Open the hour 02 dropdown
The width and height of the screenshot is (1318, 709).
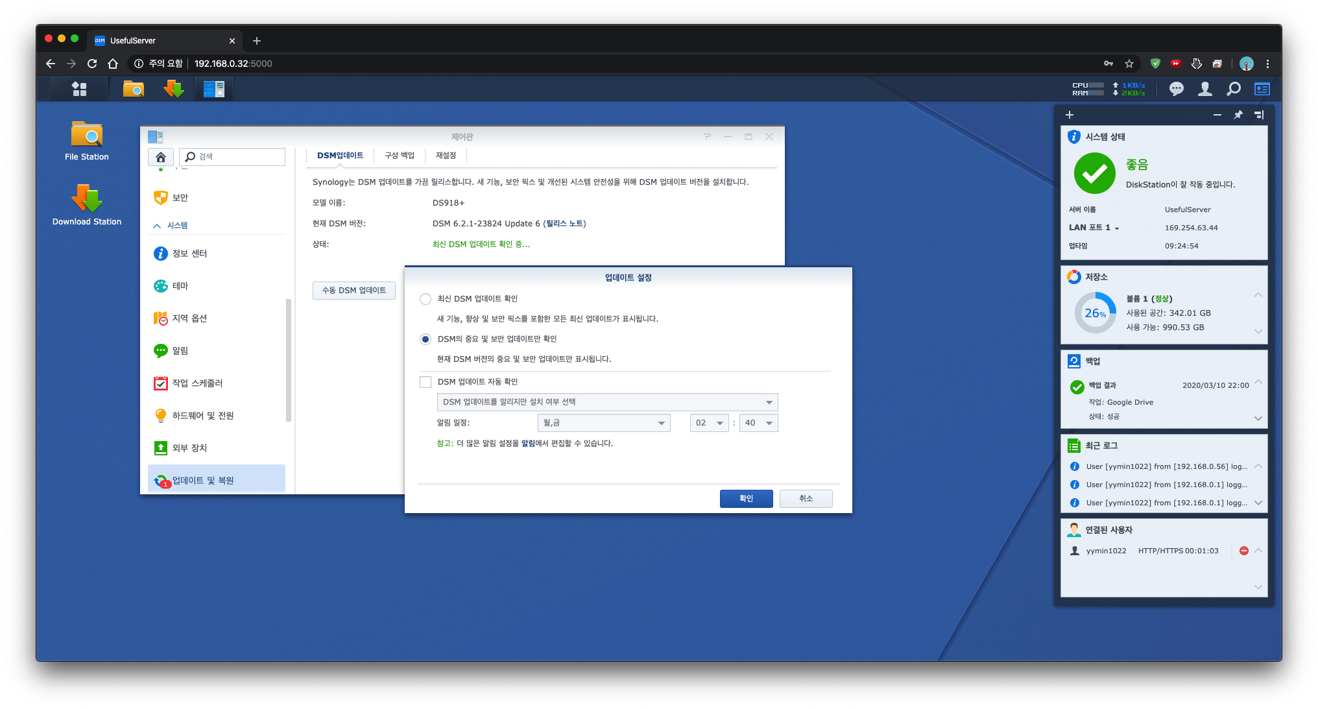[x=710, y=423]
